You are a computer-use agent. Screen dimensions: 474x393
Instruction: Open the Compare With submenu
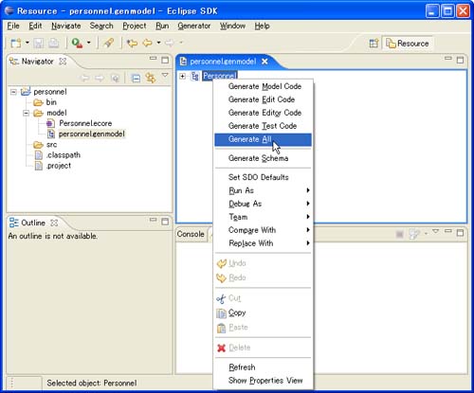[x=264, y=230]
